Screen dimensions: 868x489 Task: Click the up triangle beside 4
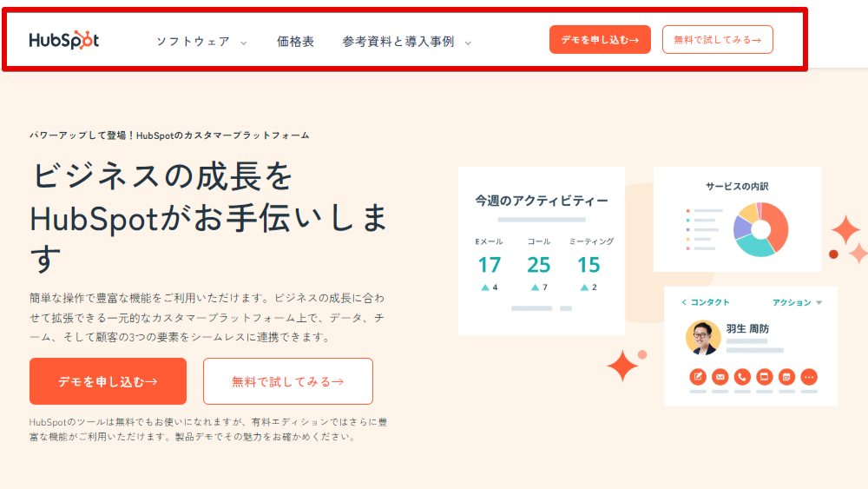485,287
